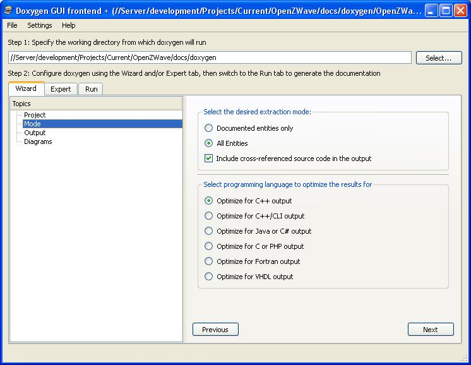Choose Optimize for C++/CLI output
Viewport: 471px width, 365px height.
[209, 216]
